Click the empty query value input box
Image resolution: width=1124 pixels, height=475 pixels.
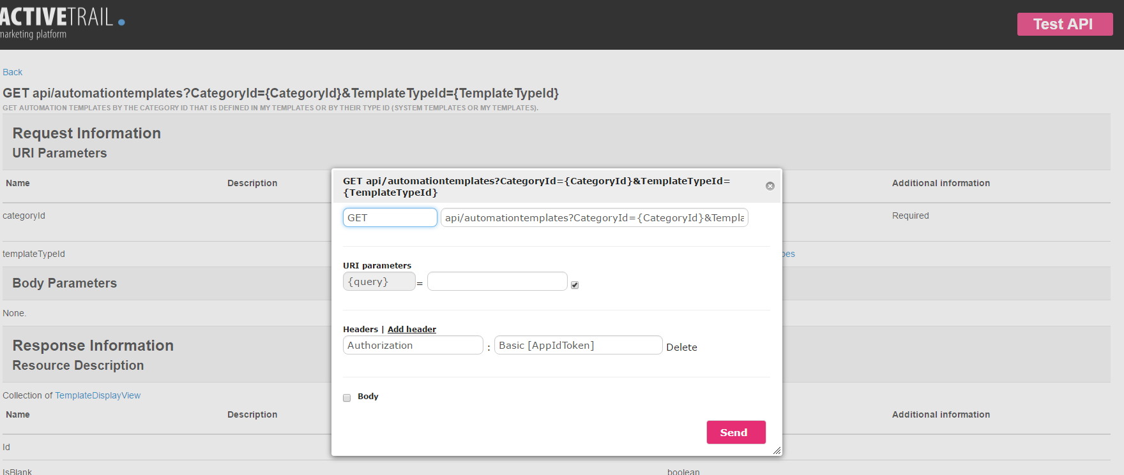[497, 281]
